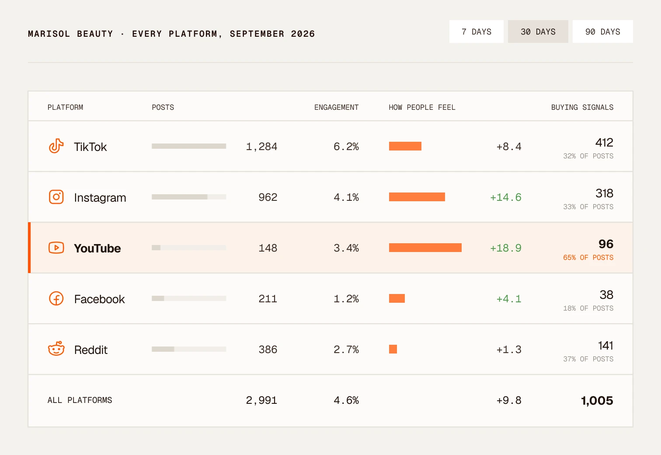This screenshot has width=661, height=455.
Task: Select the 30 DAYS range tab
Action: [538, 31]
